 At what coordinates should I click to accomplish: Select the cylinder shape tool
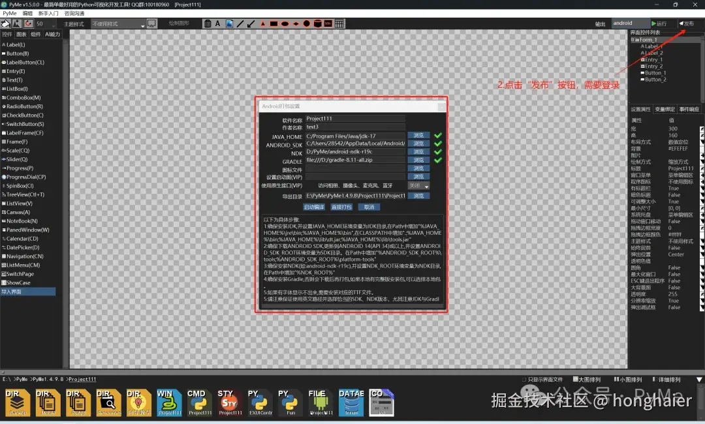pos(317,23)
